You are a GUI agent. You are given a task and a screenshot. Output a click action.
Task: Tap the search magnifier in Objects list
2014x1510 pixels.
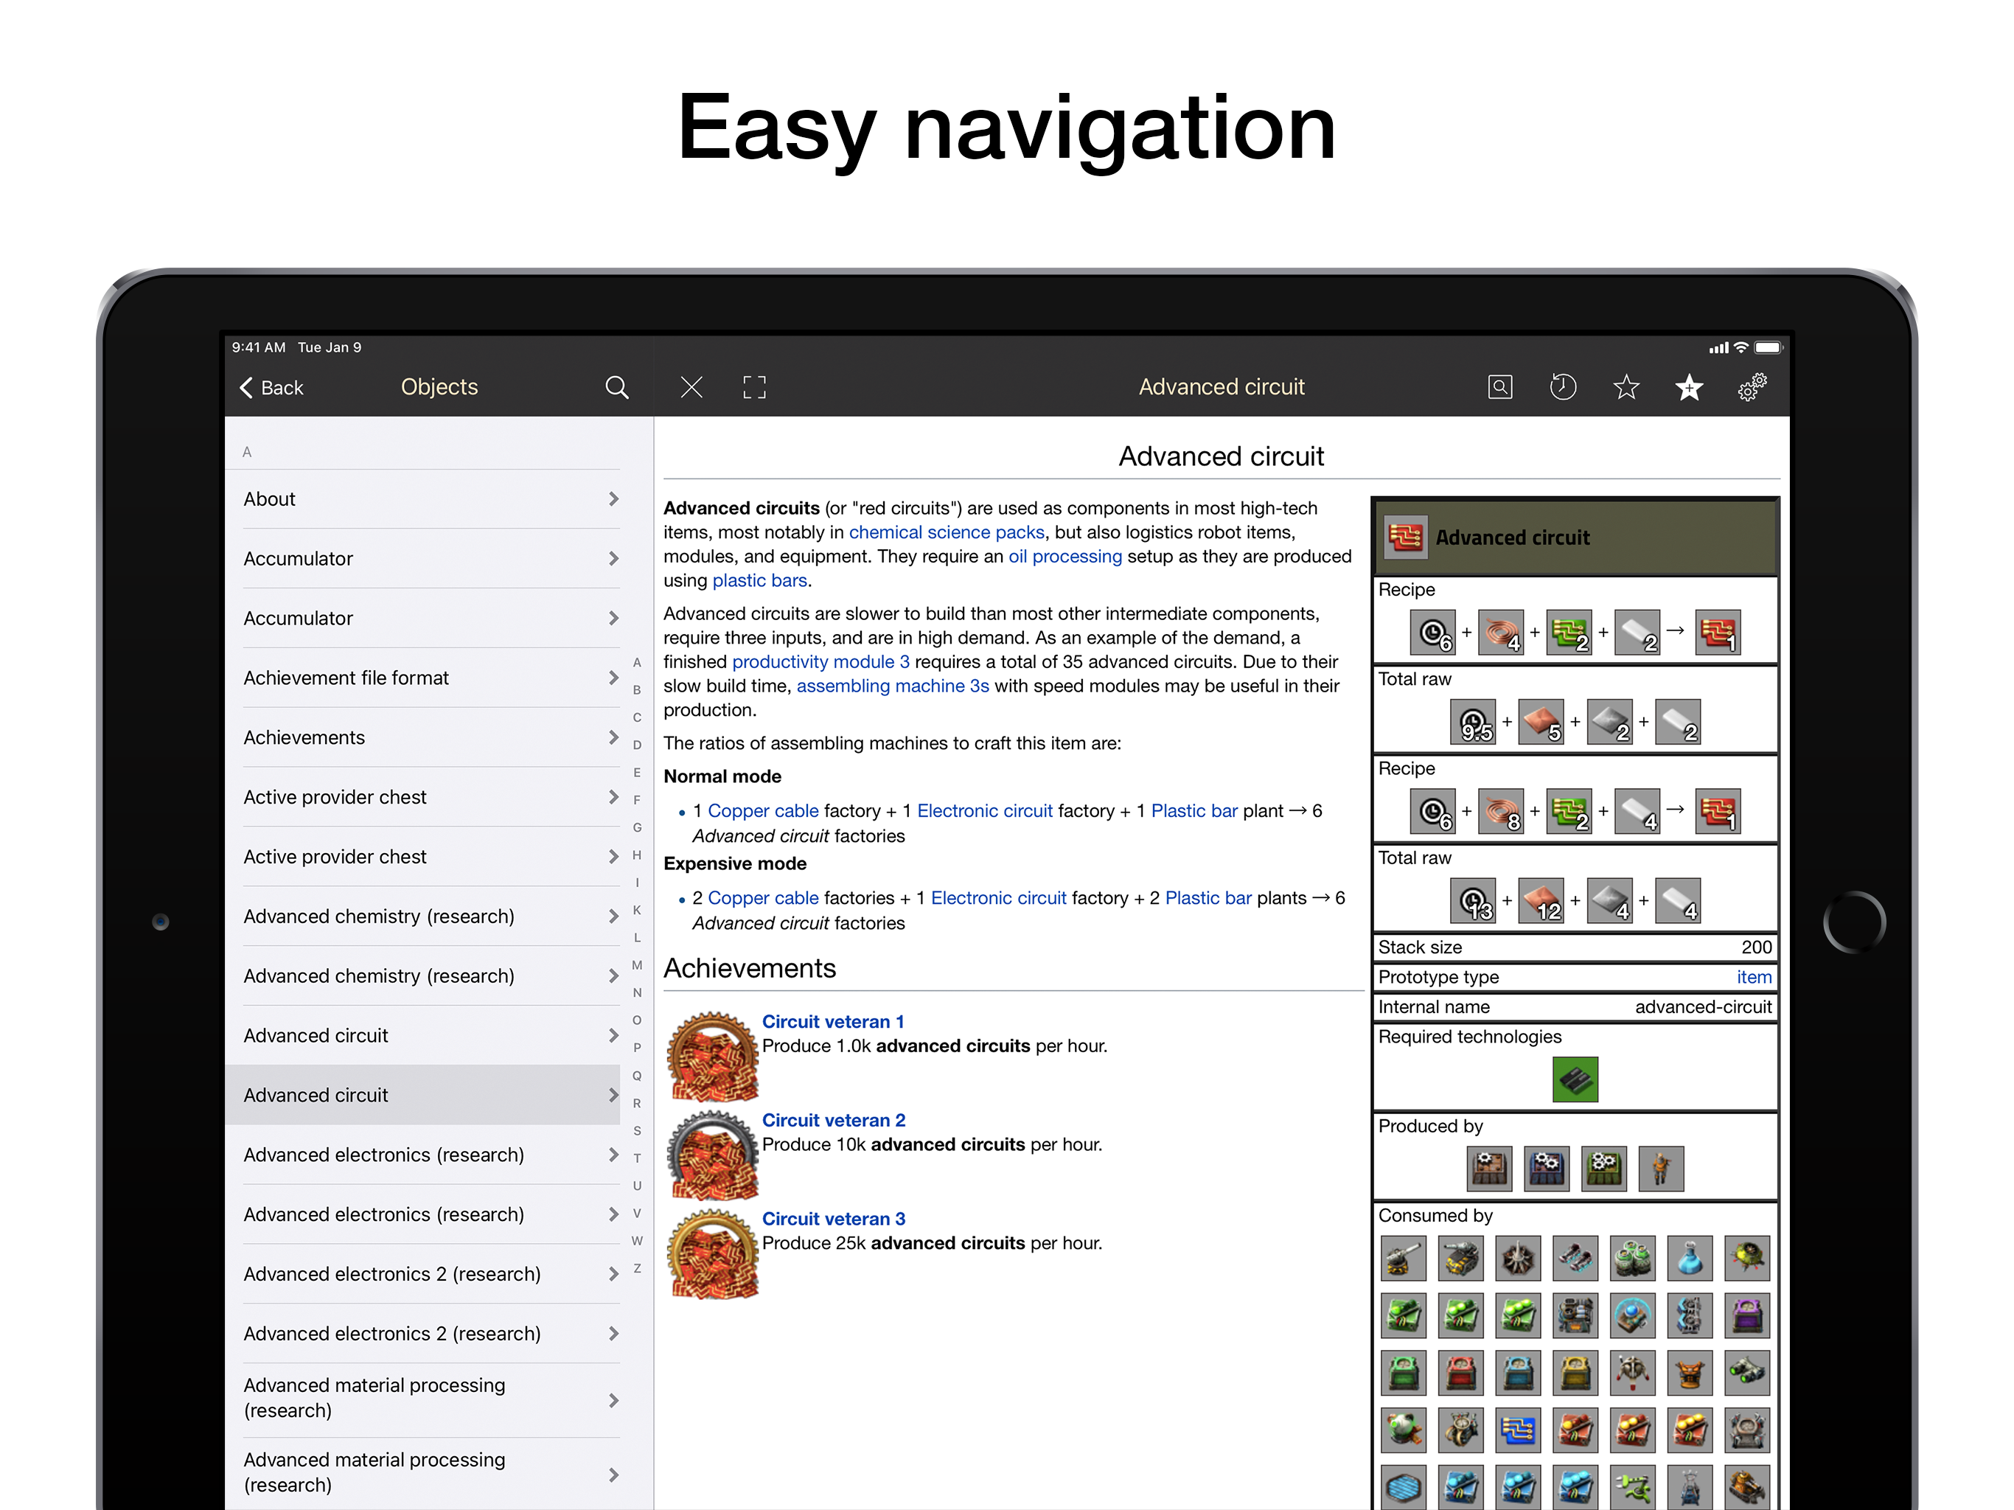(616, 387)
